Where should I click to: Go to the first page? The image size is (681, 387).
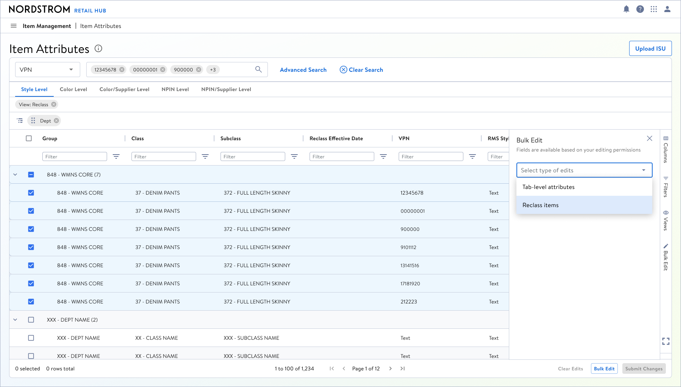point(332,368)
